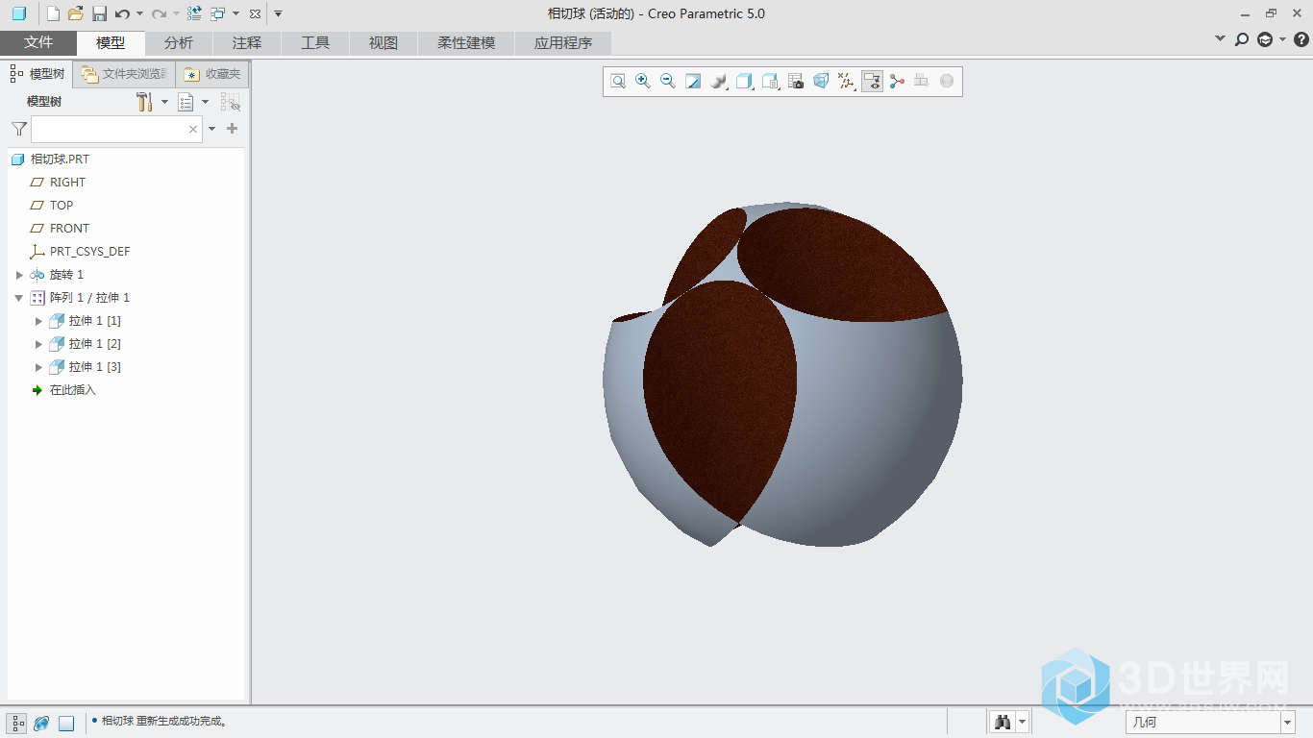Toggle spin center icon

click(x=897, y=82)
